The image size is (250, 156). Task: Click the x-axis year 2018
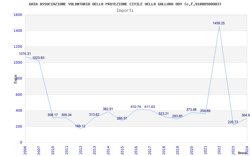pyautogui.click(x=164, y=150)
